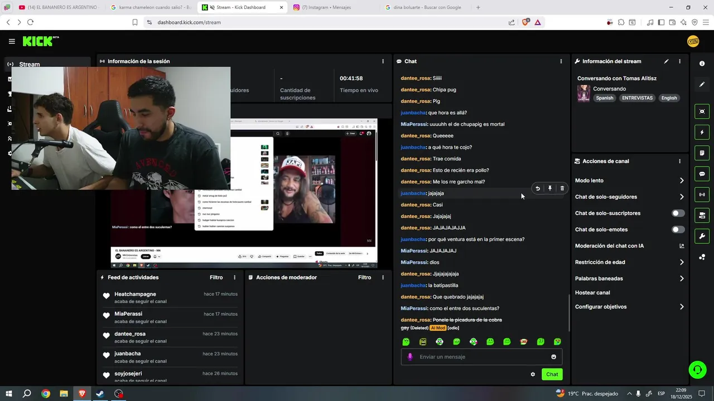Viewport: 714px width, 401px height.
Task: Open Filtro in Acciones de moderador
Action: tap(364, 277)
